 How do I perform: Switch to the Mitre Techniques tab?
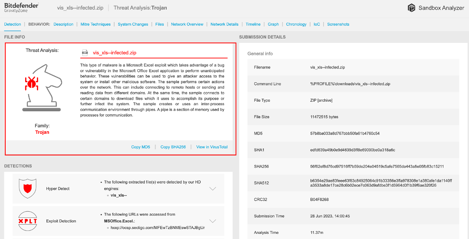tap(96, 24)
